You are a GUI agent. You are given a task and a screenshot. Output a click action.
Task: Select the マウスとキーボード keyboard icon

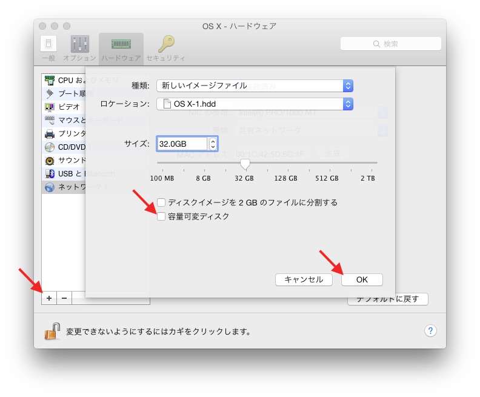[50, 120]
